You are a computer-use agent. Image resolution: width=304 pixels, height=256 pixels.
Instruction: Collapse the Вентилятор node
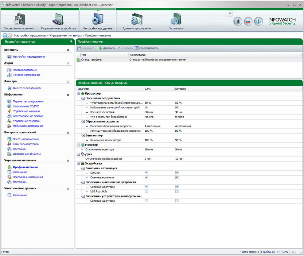[83, 135]
